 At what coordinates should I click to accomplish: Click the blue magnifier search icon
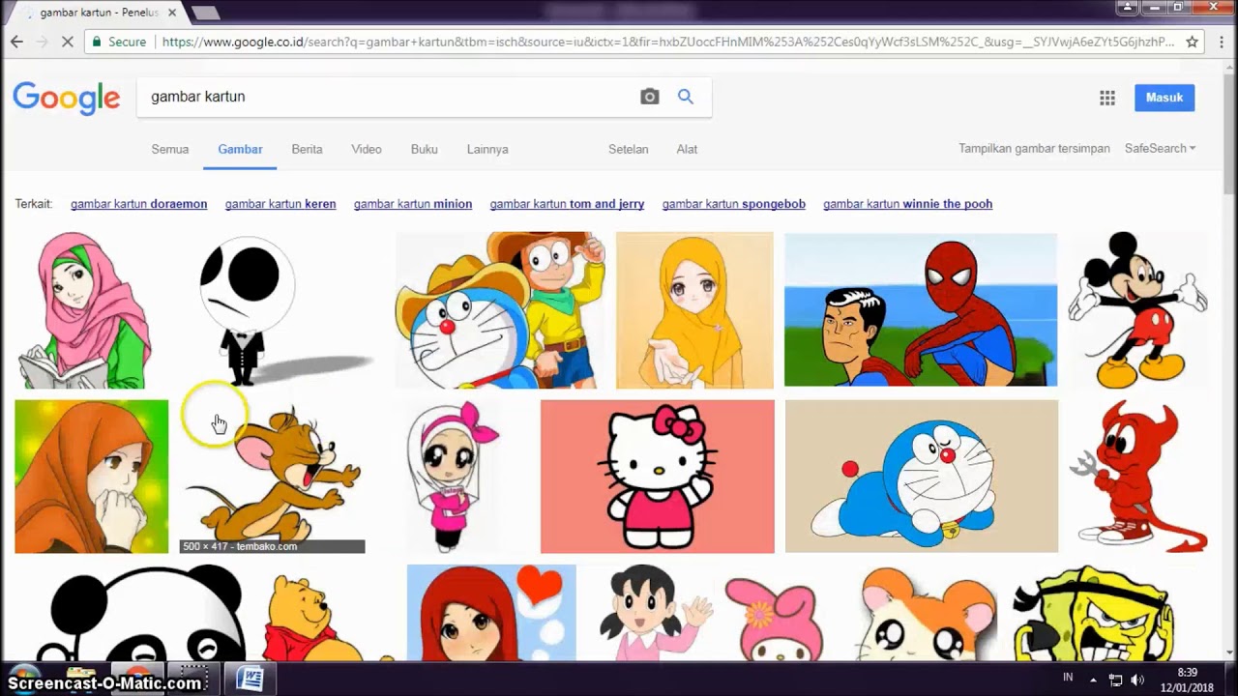coord(686,97)
